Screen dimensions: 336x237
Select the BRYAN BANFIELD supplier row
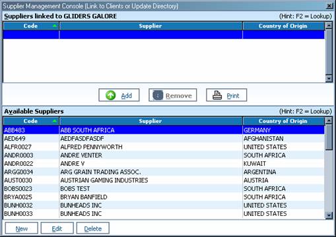tap(164, 197)
